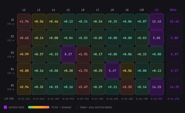185x113 pixels.
Task: Click the purple 5.47 cell under L8
Action: click(x=112, y=71)
